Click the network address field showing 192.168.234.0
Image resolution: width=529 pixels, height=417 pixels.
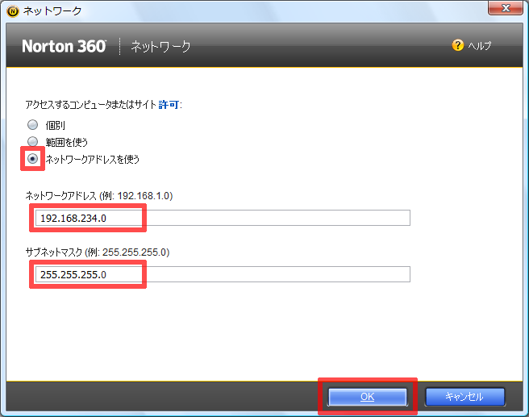coord(219,218)
